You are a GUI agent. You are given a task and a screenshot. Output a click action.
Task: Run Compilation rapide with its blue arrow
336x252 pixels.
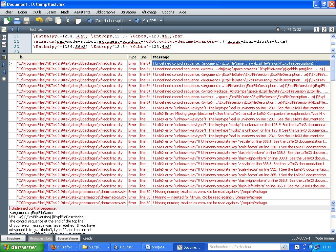pyautogui.click(x=90, y=21)
